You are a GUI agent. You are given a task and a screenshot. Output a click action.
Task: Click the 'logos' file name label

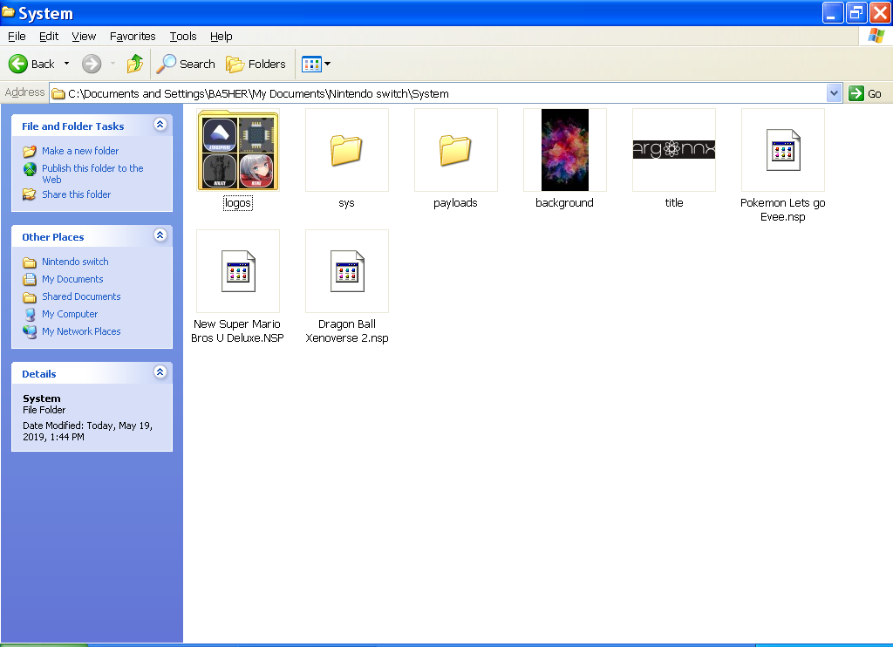click(238, 203)
